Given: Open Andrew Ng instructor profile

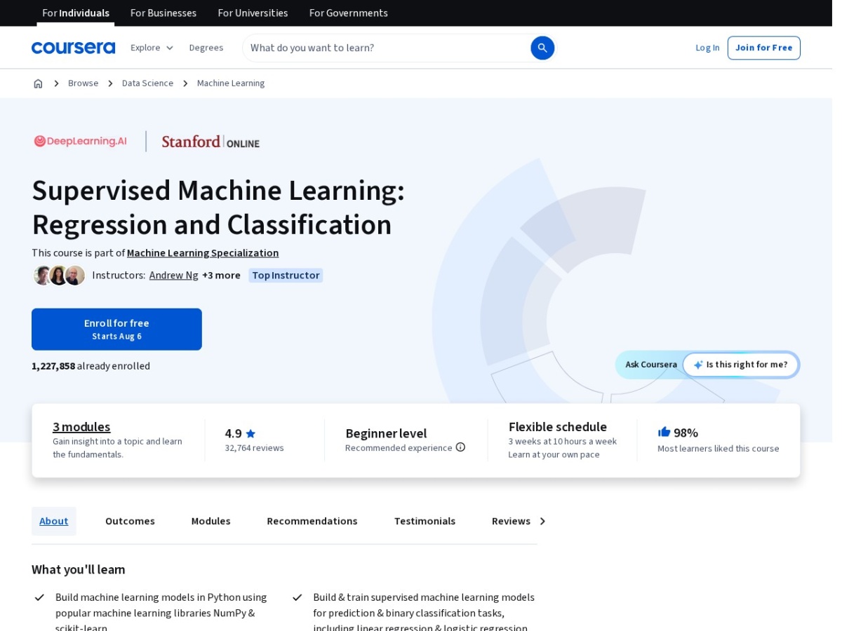Looking at the screenshot, I should [174, 275].
